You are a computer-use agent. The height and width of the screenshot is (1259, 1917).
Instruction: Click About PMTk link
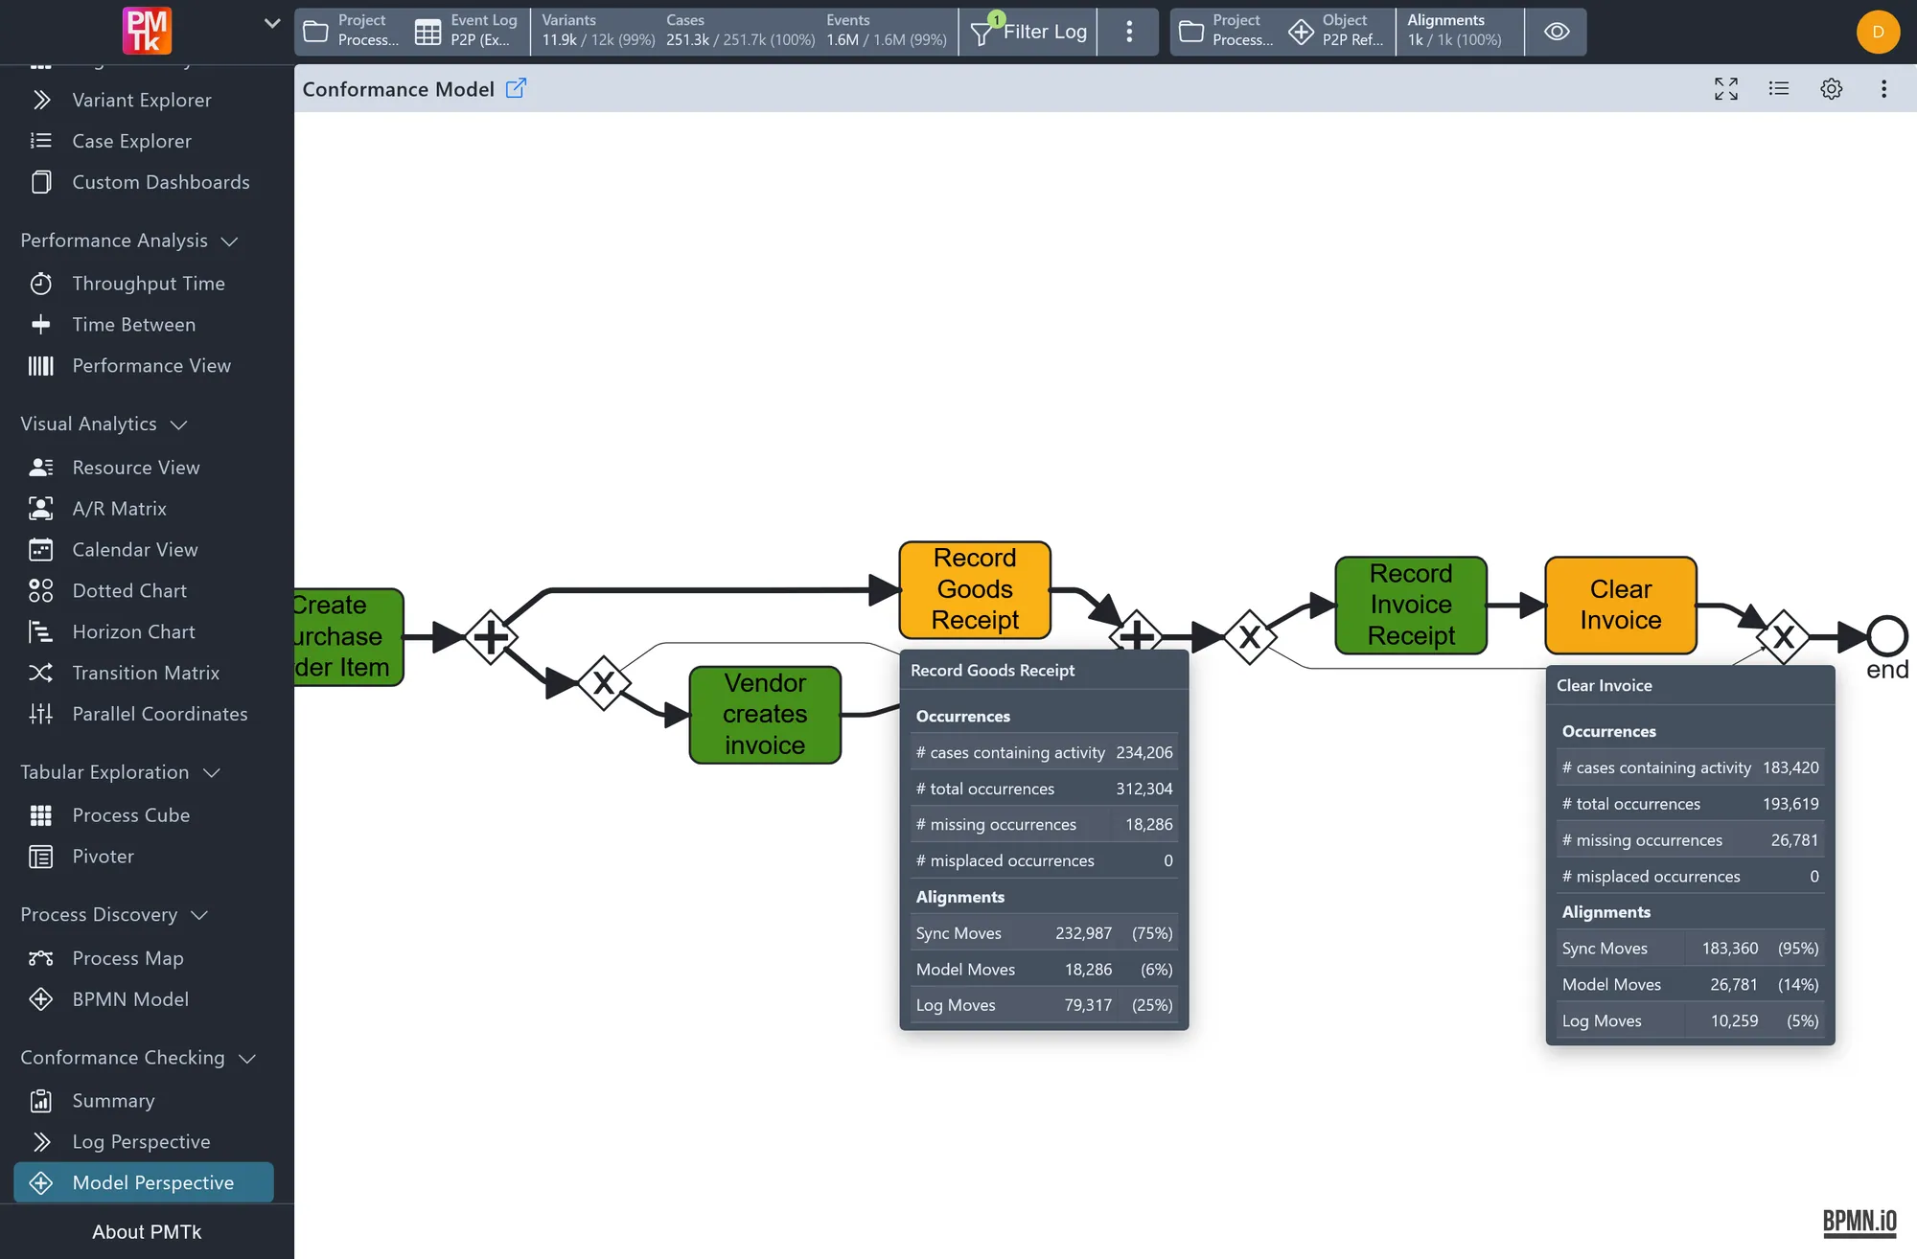(147, 1232)
